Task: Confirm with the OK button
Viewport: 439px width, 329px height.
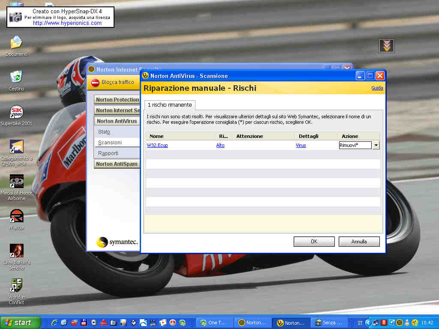Action: coord(314,242)
